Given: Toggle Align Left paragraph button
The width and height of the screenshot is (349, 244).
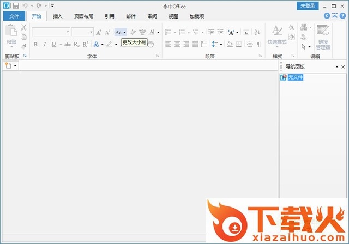Looking at the screenshot, I should (168, 44).
